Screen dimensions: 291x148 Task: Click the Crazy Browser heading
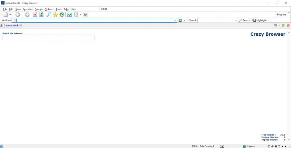pyautogui.click(x=267, y=34)
